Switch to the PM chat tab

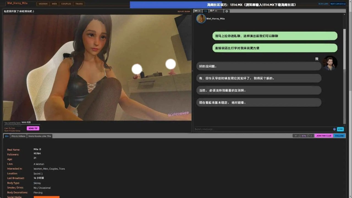click(x=206, y=11)
